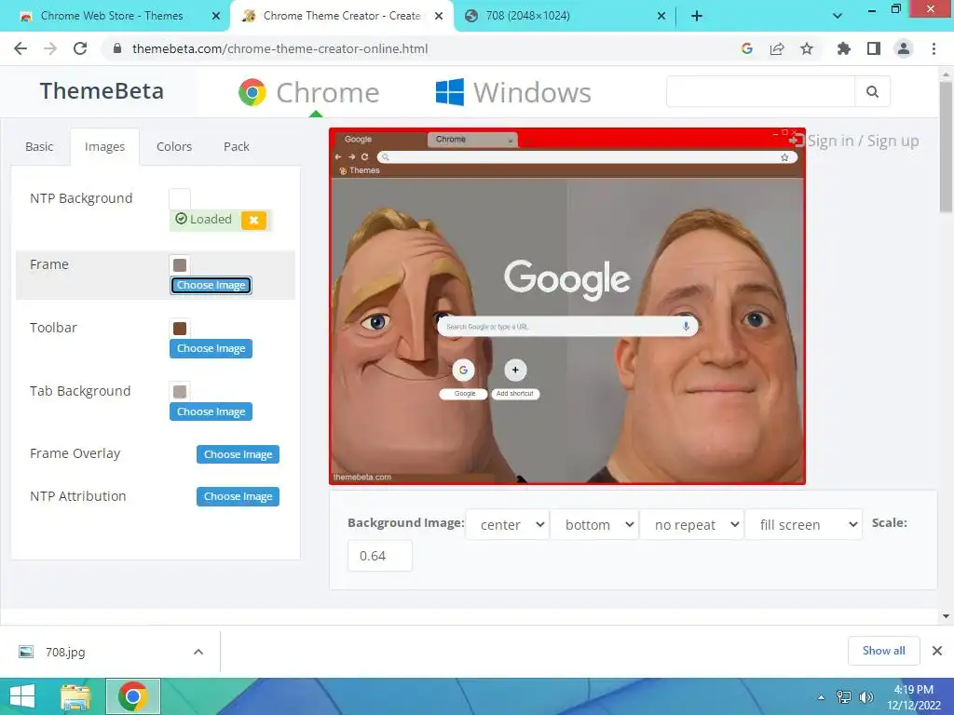Click Choose Image for NTP Attribution
This screenshot has width=954, height=715.
click(x=238, y=496)
